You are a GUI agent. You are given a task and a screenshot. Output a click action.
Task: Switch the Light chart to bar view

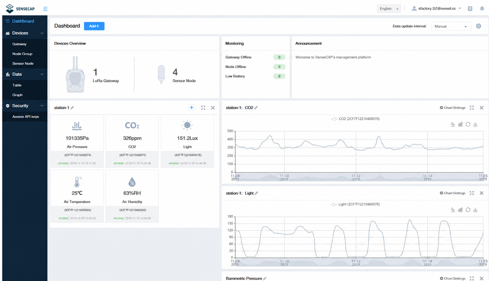[x=460, y=210]
